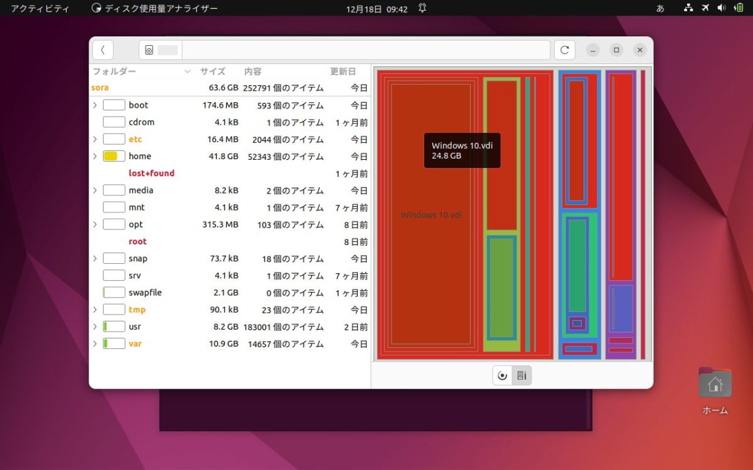
Task: Sort by フォルダー column header
Action: [x=142, y=71]
